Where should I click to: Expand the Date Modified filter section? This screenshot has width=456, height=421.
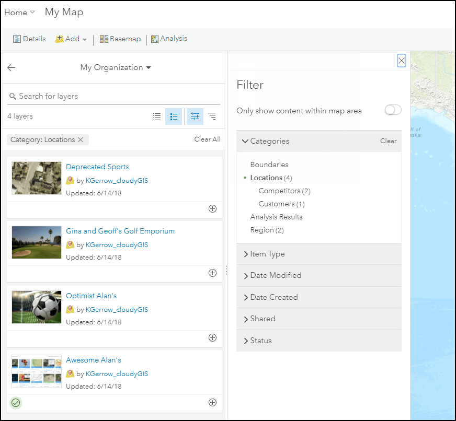pos(275,275)
